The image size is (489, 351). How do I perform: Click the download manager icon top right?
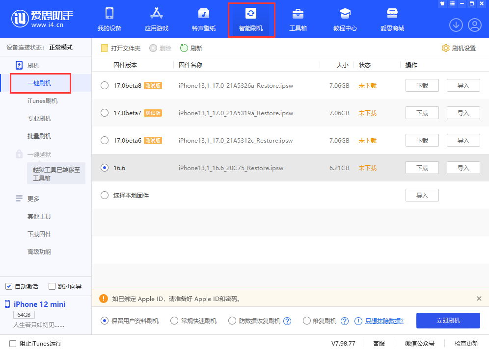click(x=456, y=25)
